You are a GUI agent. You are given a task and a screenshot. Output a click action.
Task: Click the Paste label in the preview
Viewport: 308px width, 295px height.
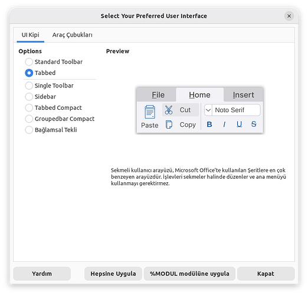pyautogui.click(x=150, y=125)
